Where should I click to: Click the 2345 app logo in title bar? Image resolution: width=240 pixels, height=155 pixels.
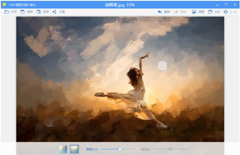coord(4,5)
